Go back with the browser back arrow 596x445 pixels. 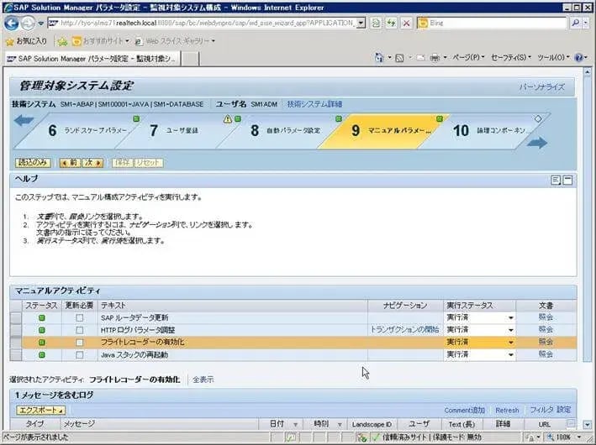[x=11, y=24]
